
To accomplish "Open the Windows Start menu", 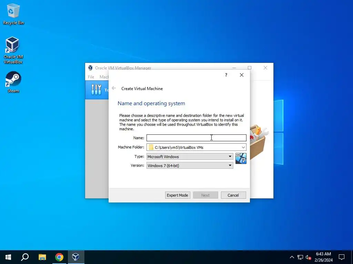I will tap(8, 257).
